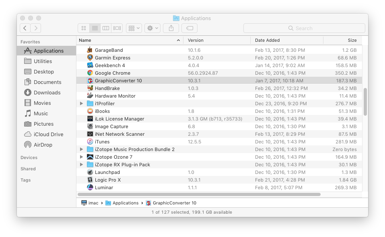Click the Garmin Express app icon
The image size is (385, 237).
point(90,57)
